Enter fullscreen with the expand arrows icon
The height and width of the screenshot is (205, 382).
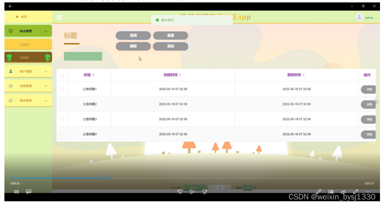click(x=356, y=192)
